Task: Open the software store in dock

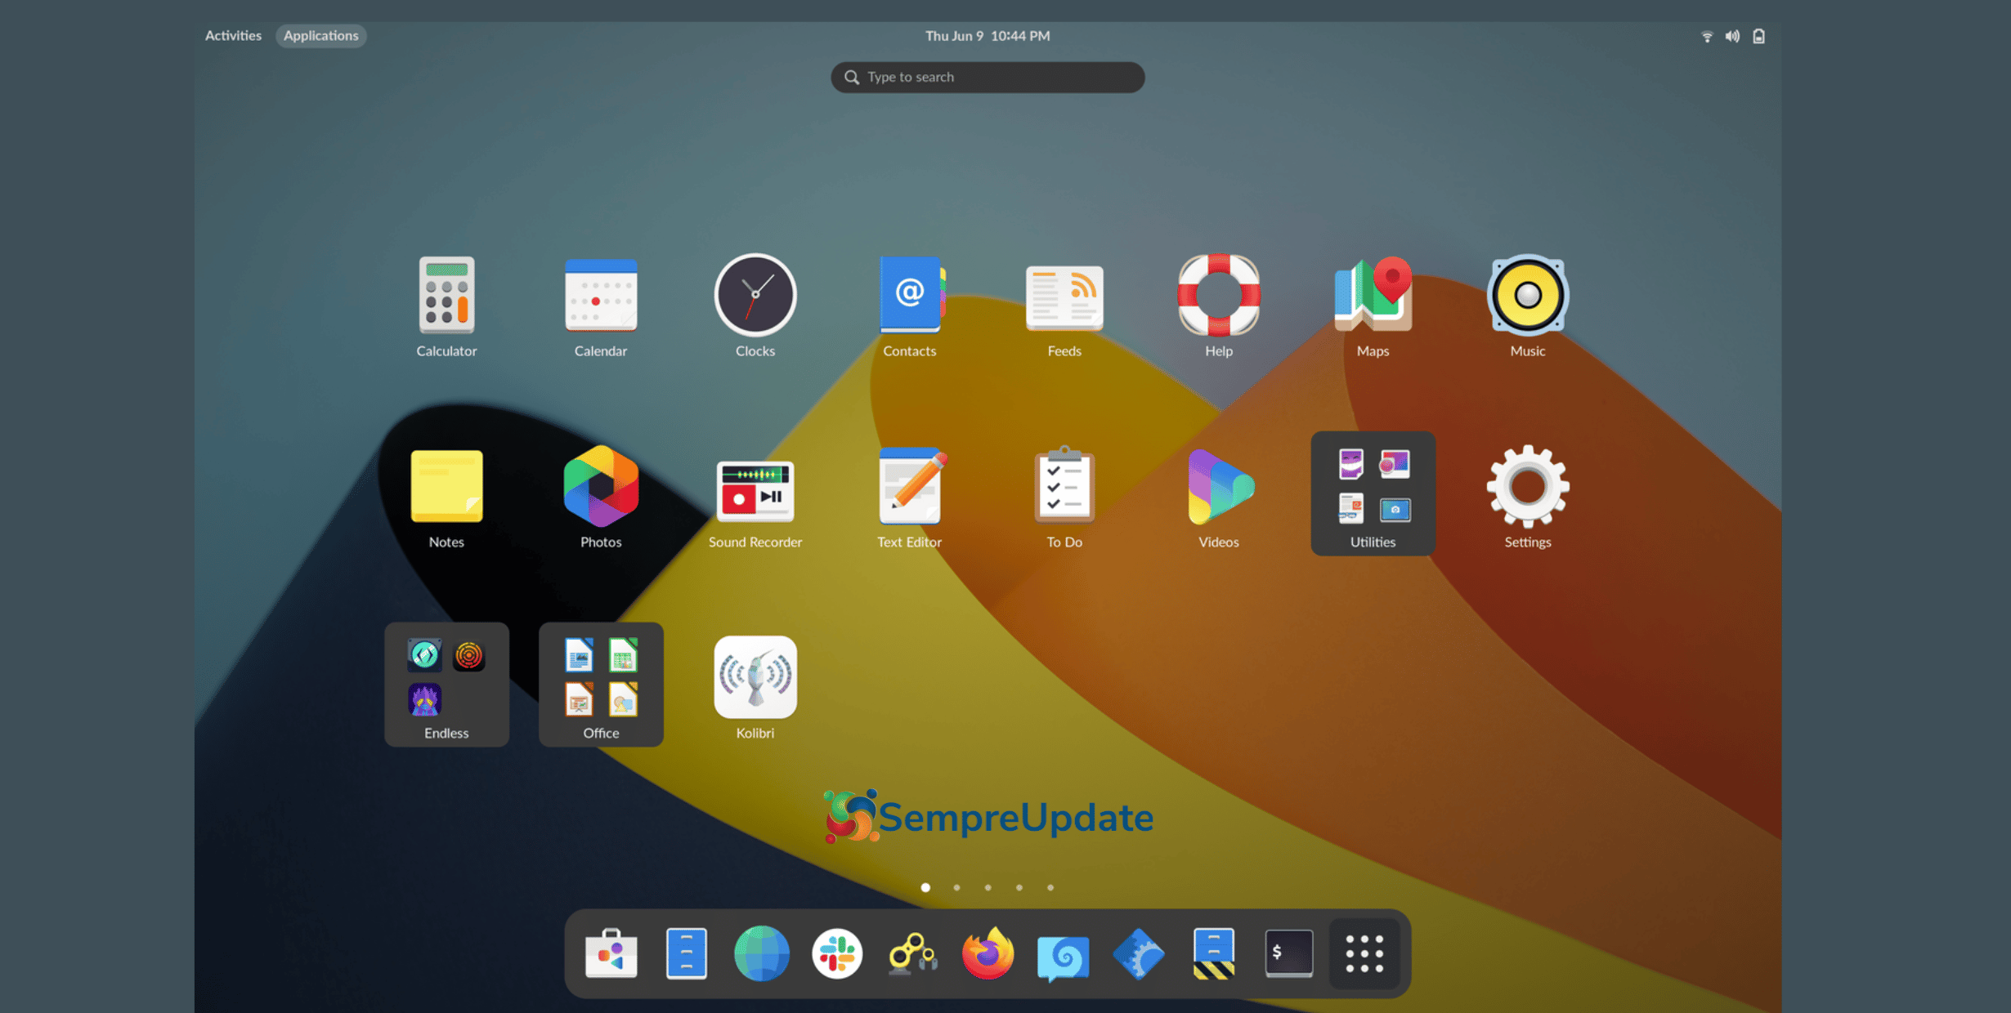Action: 611,953
